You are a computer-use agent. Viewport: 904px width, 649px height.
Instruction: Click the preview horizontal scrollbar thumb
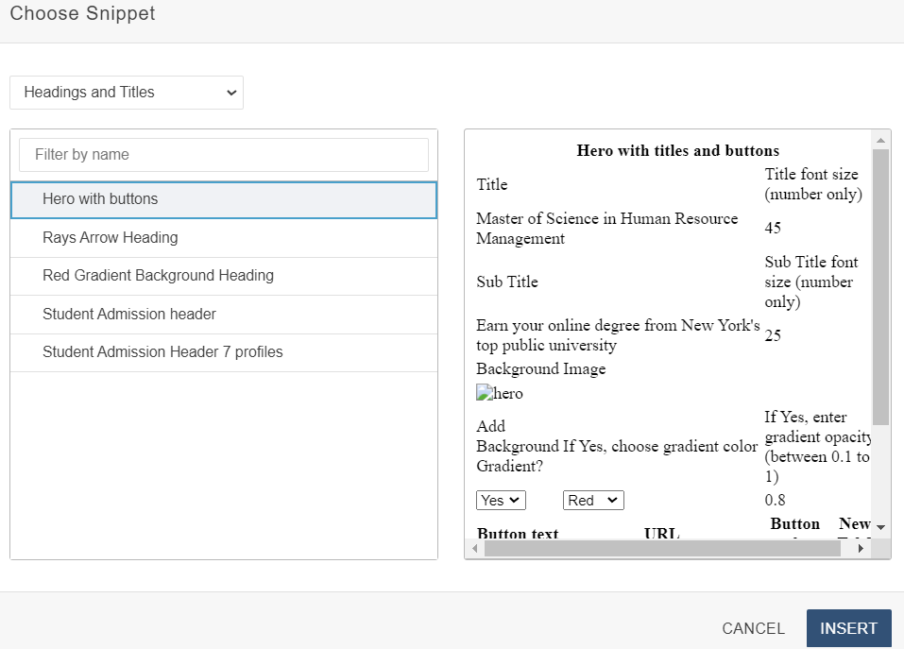pyautogui.click(x=661, y=549)
